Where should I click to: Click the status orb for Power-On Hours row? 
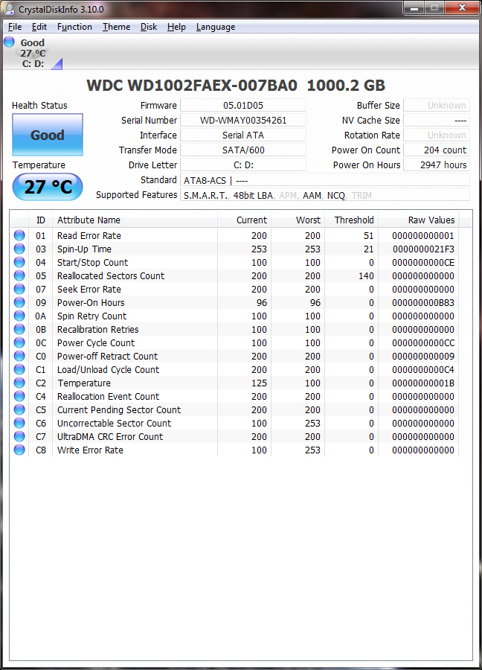[19, 302]
